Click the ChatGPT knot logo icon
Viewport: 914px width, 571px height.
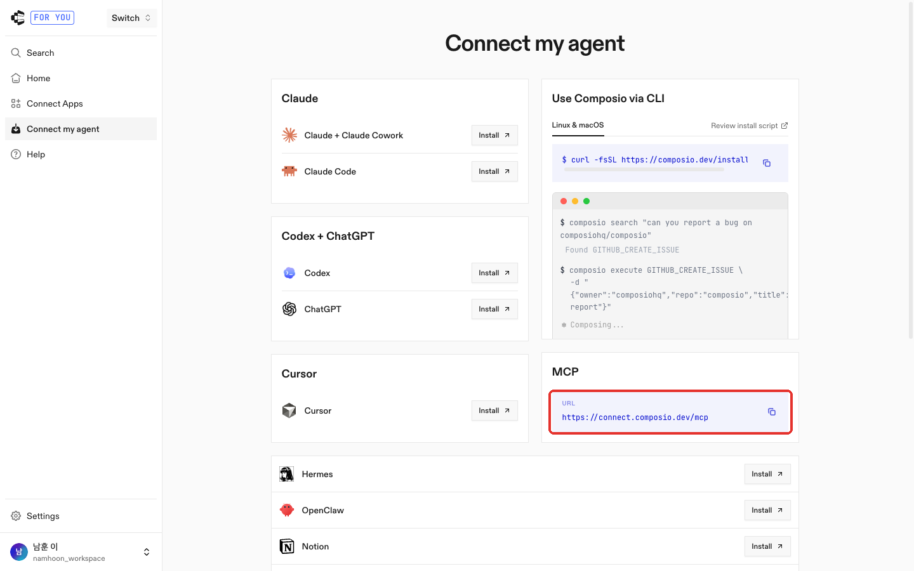pyautogui.click(x=289, y=309)
